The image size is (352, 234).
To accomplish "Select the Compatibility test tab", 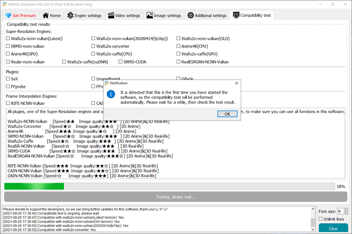I will [x=252, y=15].
